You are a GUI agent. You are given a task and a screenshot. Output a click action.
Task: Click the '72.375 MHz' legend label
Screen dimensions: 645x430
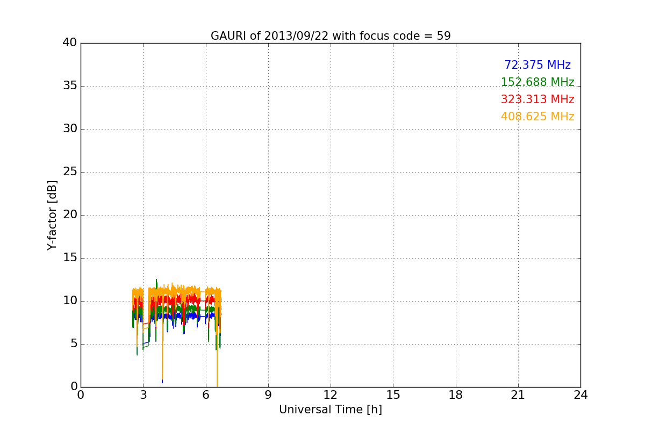(537, 65)
